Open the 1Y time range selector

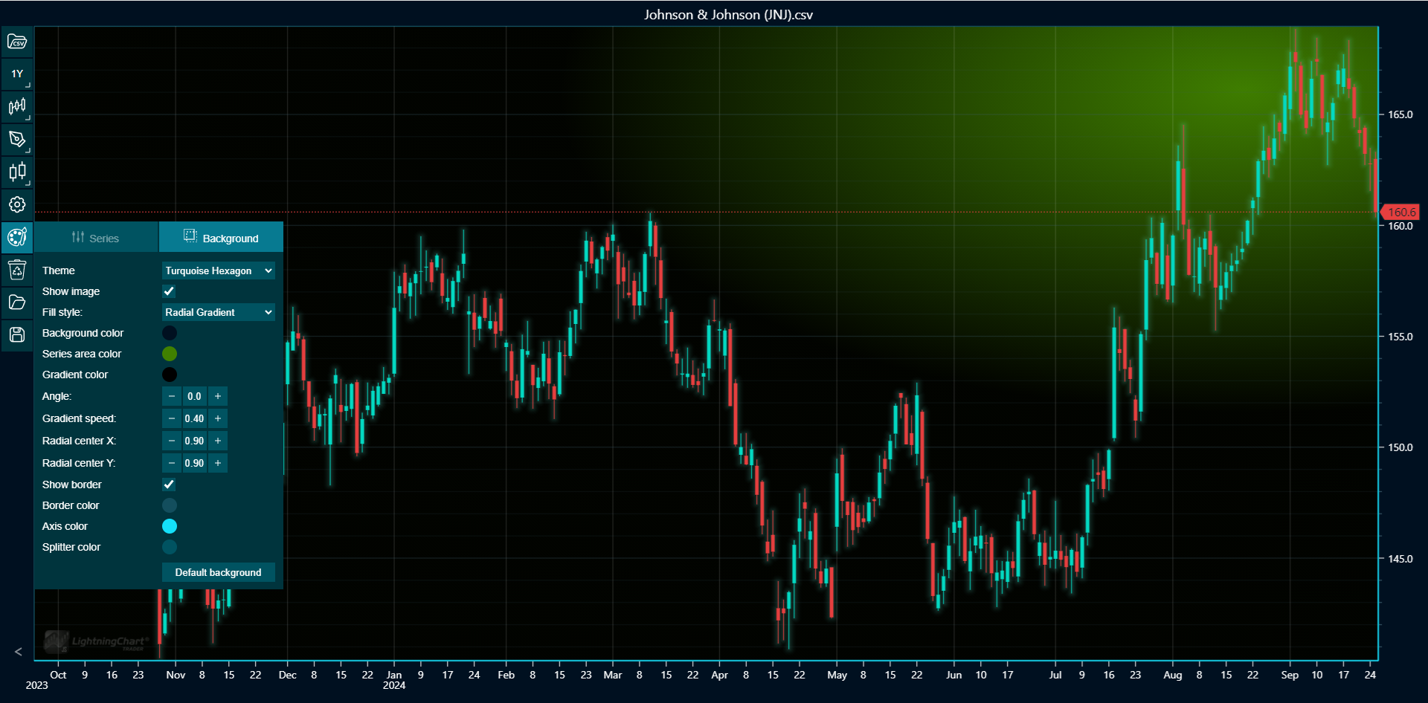click(17, 74)
